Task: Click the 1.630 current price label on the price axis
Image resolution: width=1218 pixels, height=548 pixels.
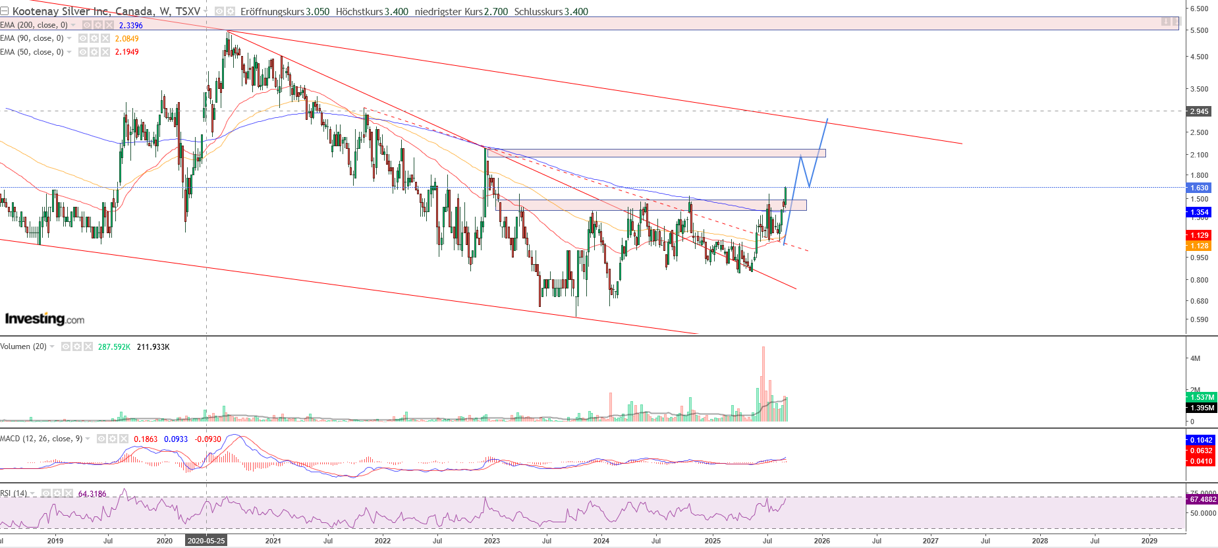Action: 1199,188
